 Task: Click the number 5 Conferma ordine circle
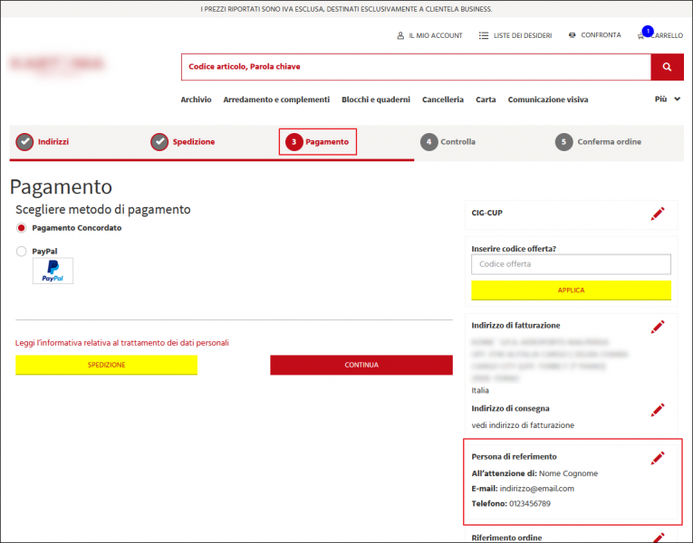[563, 142]
